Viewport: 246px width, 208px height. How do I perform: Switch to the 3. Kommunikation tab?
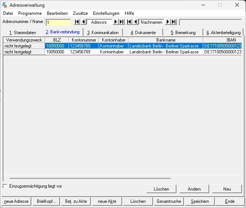click(x=103, y=33)
